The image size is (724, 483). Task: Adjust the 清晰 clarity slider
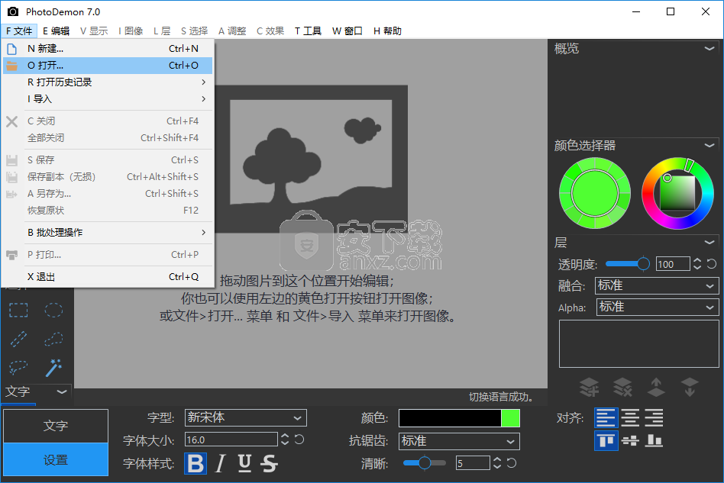click(425, 462)
